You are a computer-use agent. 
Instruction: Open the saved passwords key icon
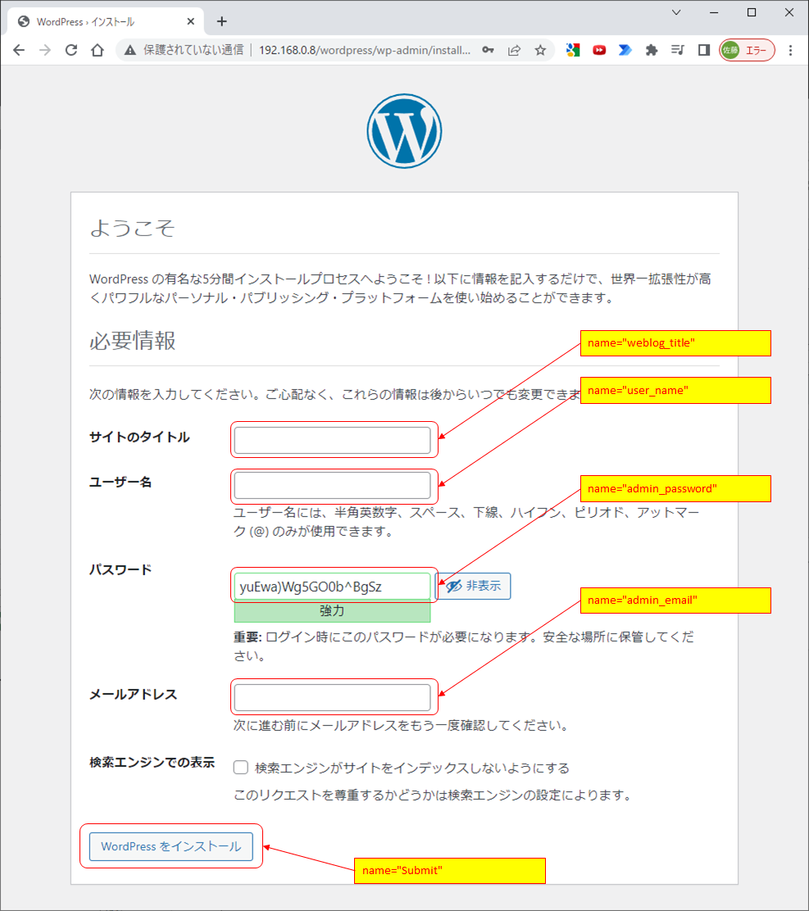[489, 51]
